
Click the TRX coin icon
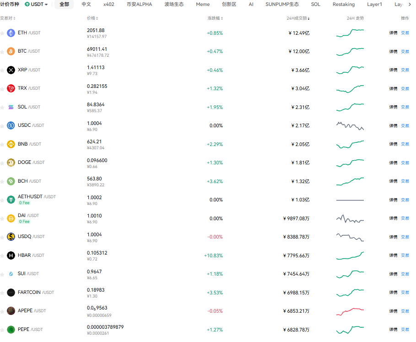[x=11, y=88]
